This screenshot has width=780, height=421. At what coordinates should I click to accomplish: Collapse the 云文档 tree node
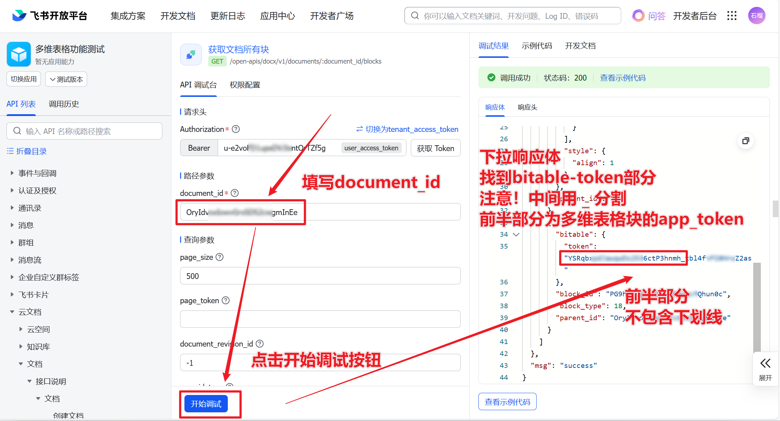click(x=12, y=312)
